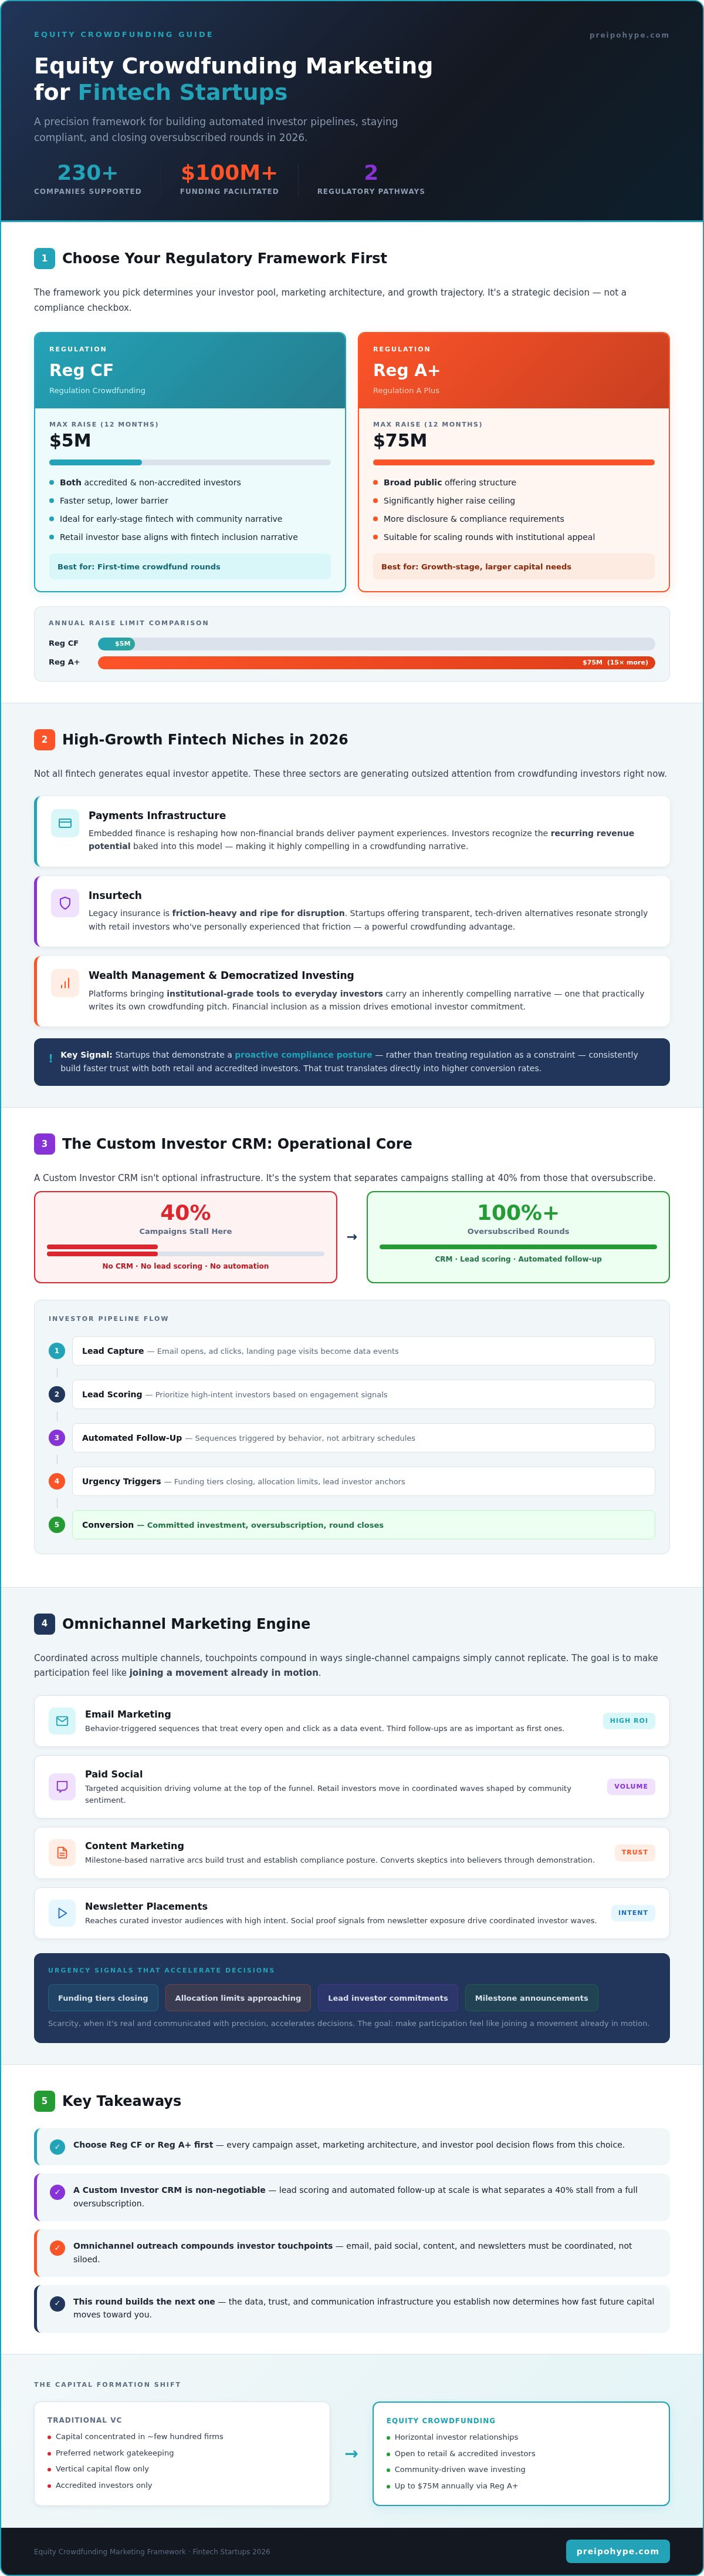704x2576 pixels.
Task: Click "Best for: Growth-stage, larger capital needs" label
Action: [x=515, y=567]
